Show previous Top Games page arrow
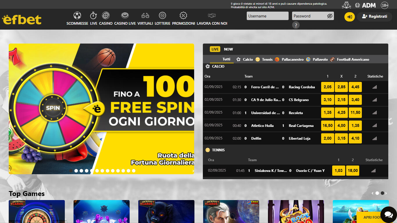The image size is (397, 223). coord(373,193)
